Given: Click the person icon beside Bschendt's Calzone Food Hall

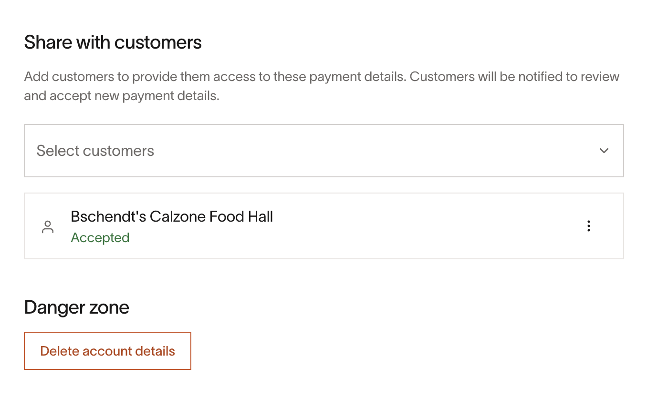Looking at the screenshot, I should pyautogui.click(x=48, y=227).
